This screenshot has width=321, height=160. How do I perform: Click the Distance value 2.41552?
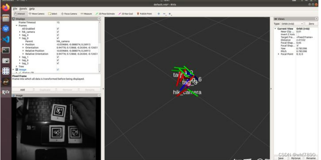[x=301, y=40]
